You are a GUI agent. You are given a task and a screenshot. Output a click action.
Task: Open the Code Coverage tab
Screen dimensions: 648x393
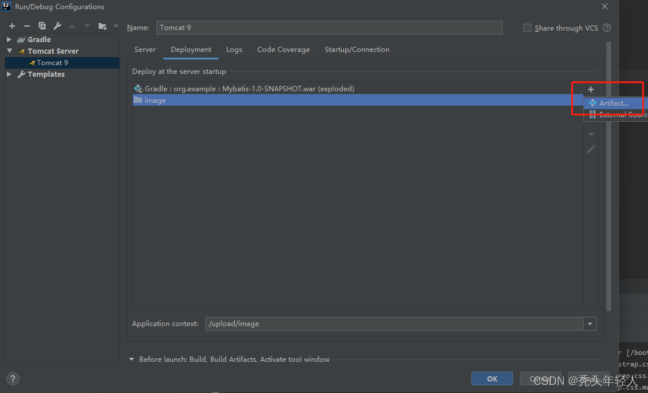tap(283, 50)
